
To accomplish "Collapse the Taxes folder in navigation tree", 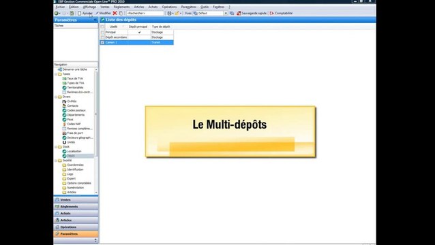I will click(x=56, y=74).
